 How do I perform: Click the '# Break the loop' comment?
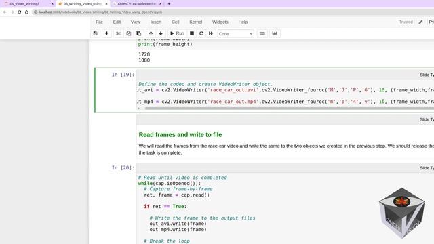[167, 241]
